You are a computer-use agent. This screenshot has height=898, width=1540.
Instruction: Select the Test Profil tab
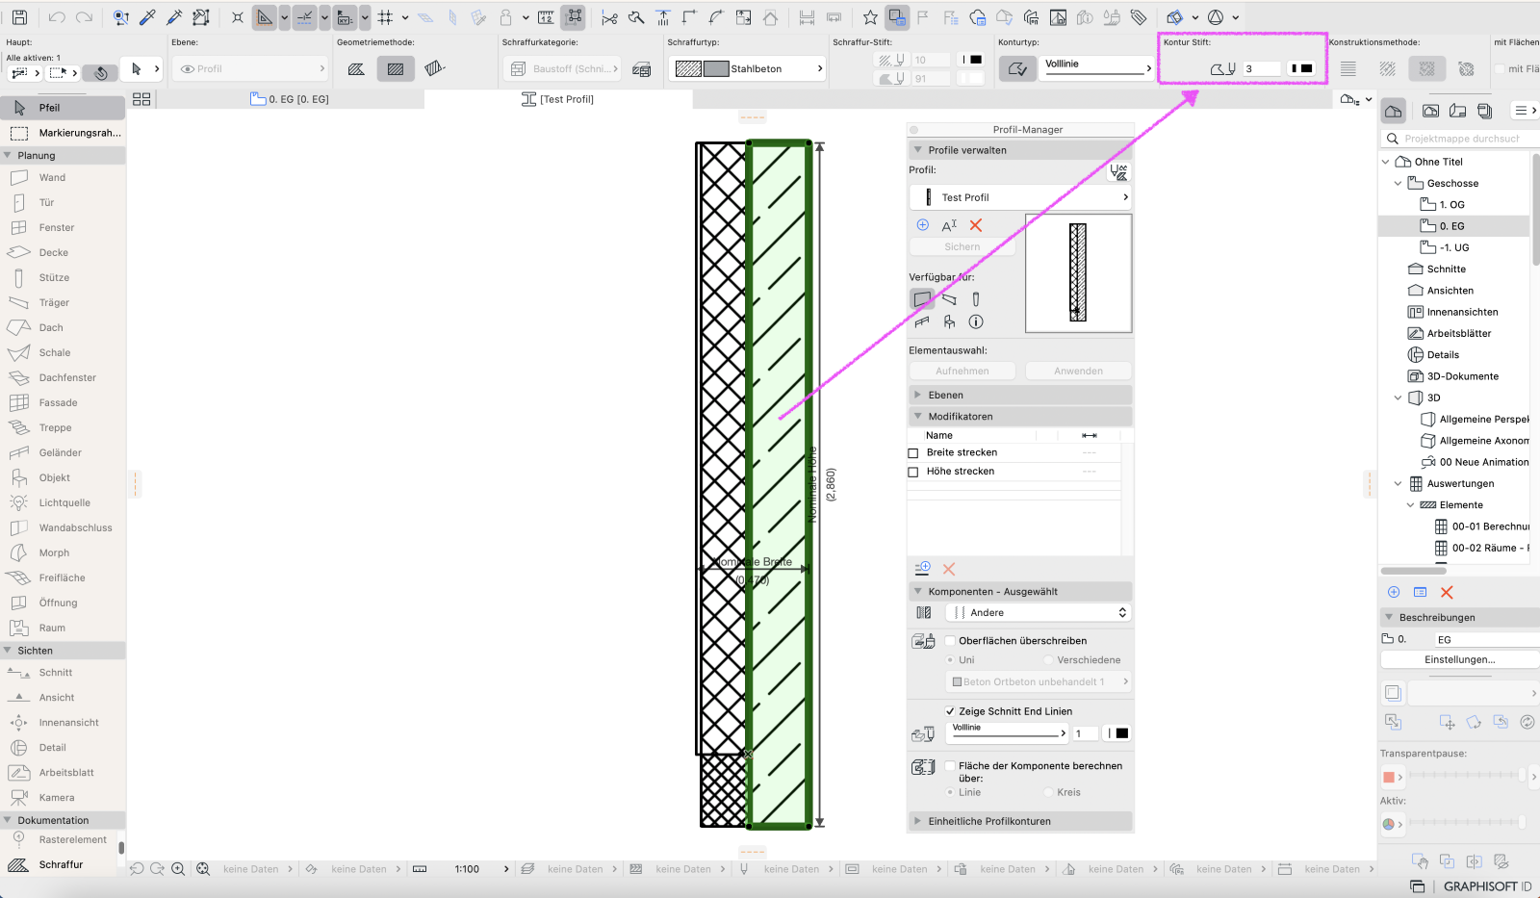[558, 99]
